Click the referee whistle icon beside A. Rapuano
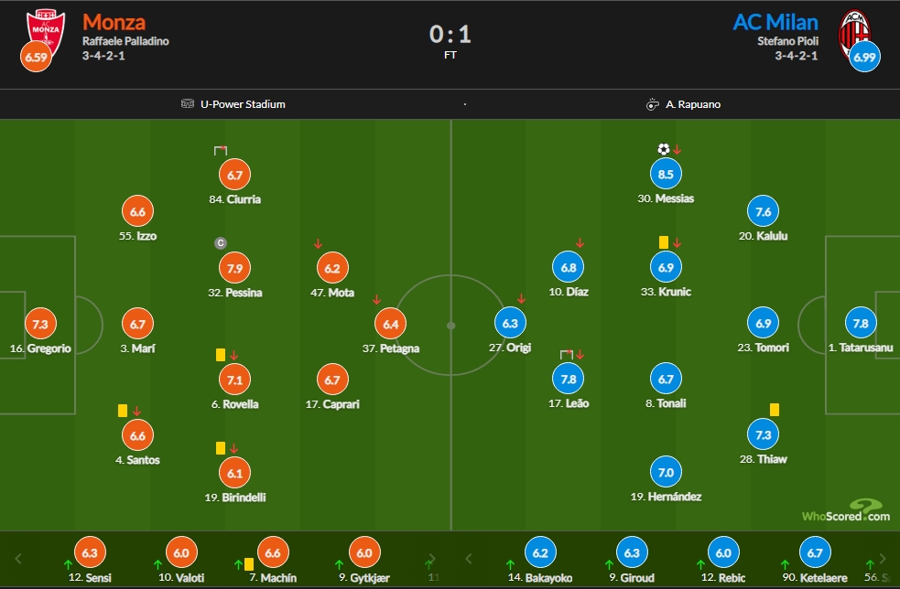Viewport: 900px width, 589px height. click(652, 104)
